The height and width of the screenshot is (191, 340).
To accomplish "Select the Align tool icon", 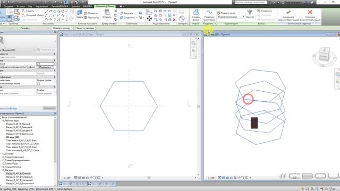I will 149,12.
